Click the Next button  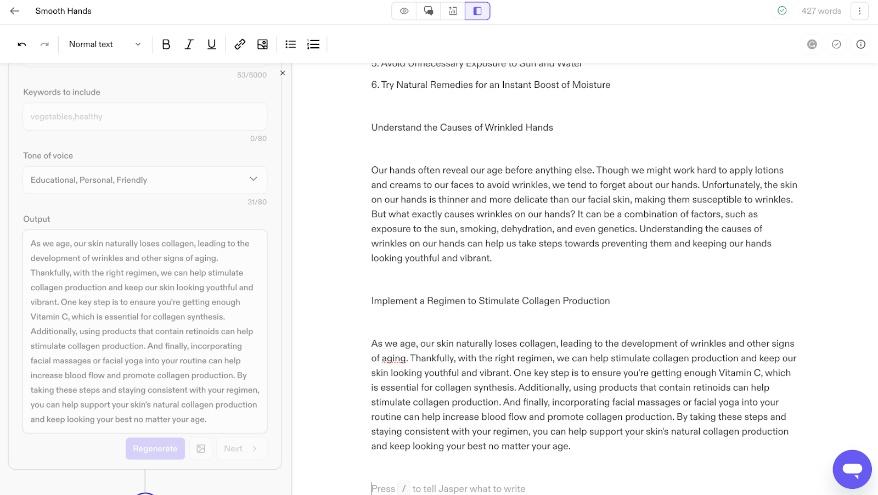[x=241, y=448]
